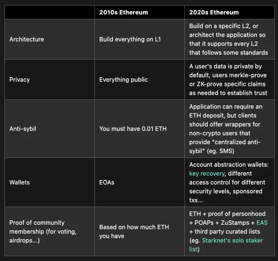The image size is (278, 261).
Task: Select the "Wallets" row label
Action: click(x=20, y=182)
